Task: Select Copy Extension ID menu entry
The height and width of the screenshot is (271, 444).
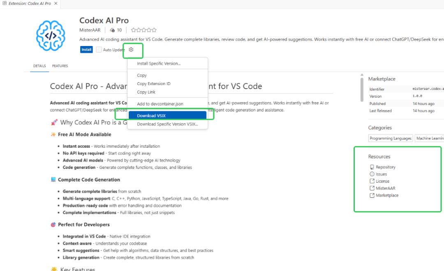Action: tap(168, 83)
